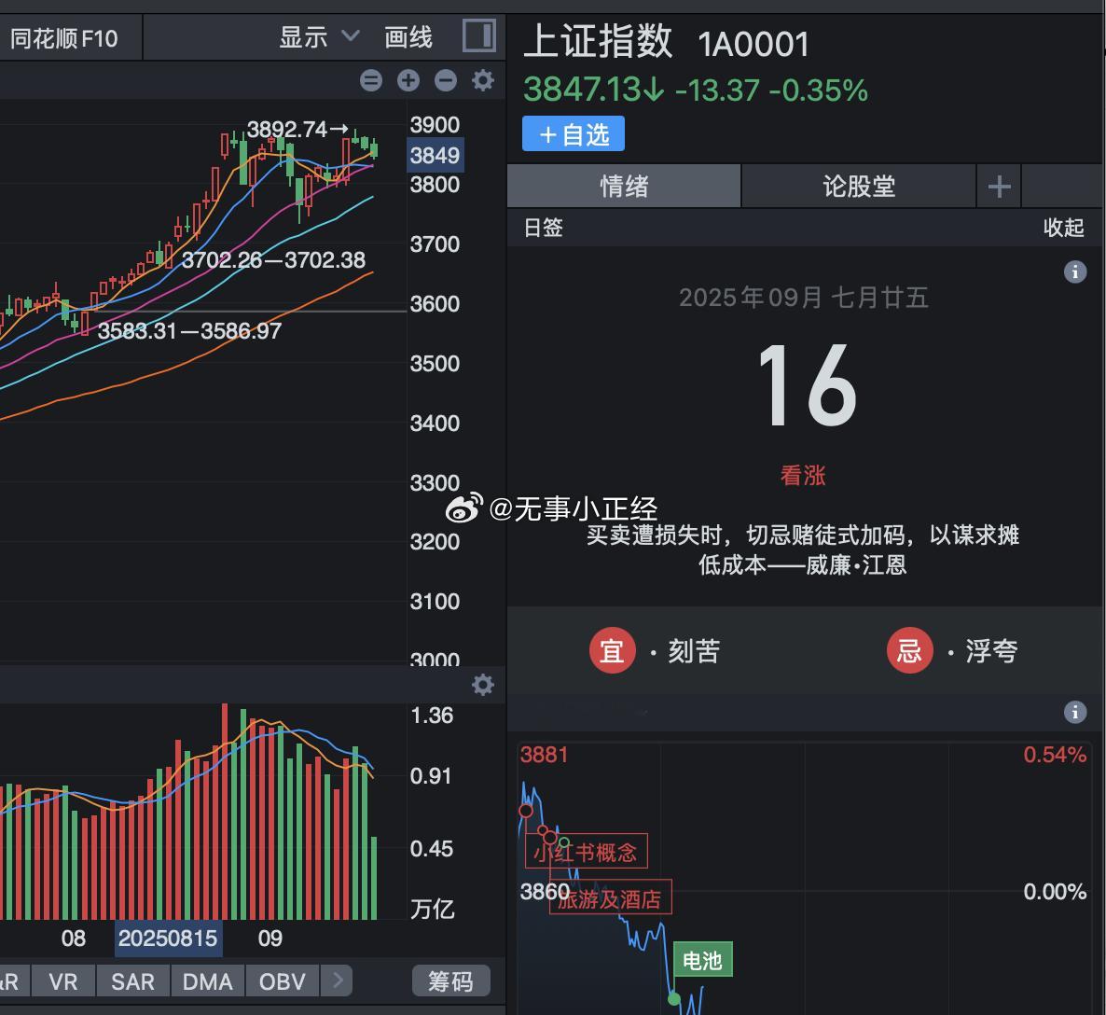Toggle the side panel layout icon
Viewport: 1106px width, 1015px height.
(479, 35)
